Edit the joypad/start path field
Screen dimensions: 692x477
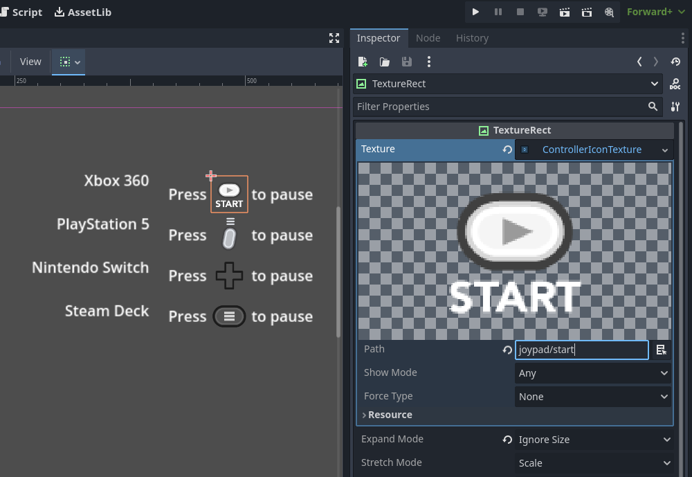click(x=582, y=350)
